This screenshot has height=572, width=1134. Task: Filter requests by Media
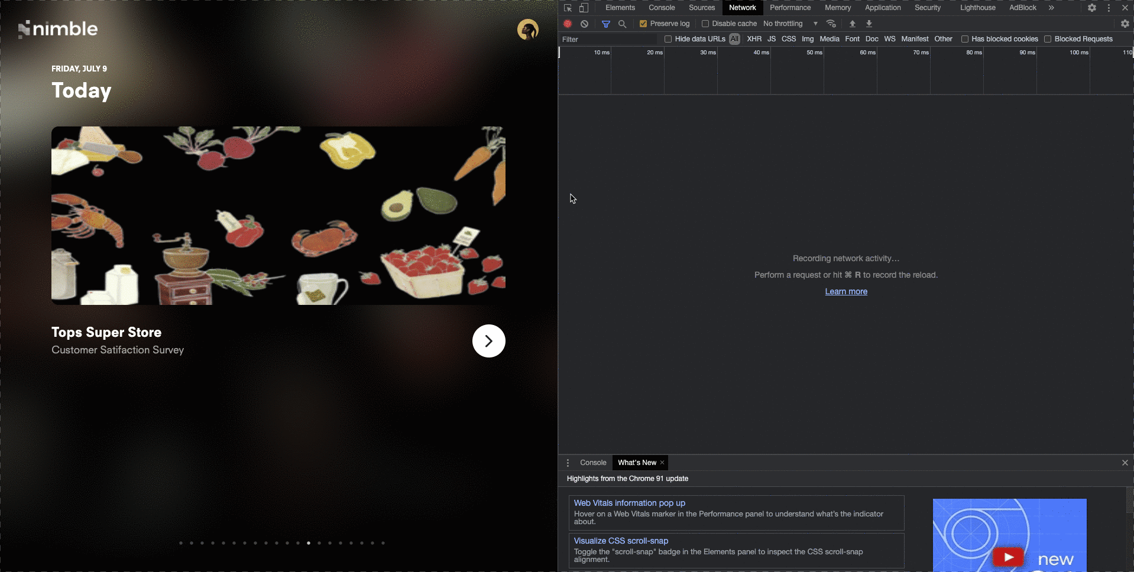830,39
